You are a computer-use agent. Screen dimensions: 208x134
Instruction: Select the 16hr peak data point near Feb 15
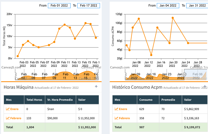pos(85,23)
